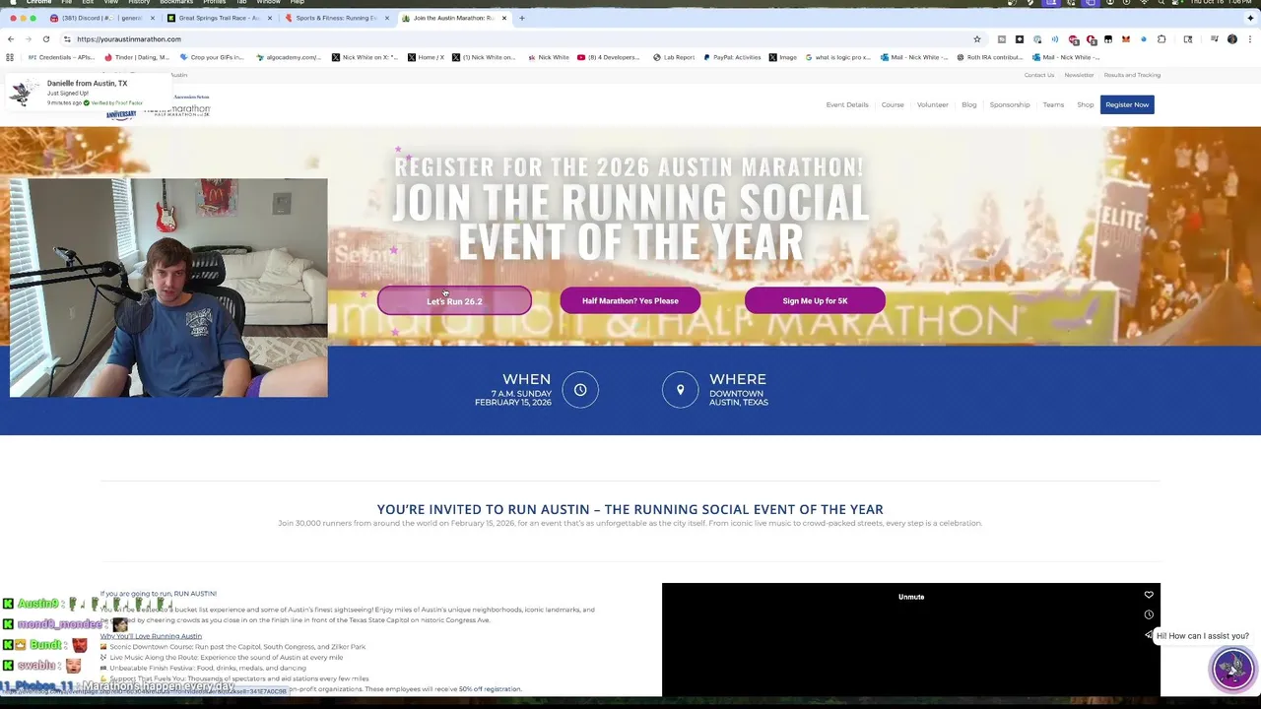Viewport: 1261px width, 709px height.
Task: Open the Tinder bookmark
Action: (137, 57)
